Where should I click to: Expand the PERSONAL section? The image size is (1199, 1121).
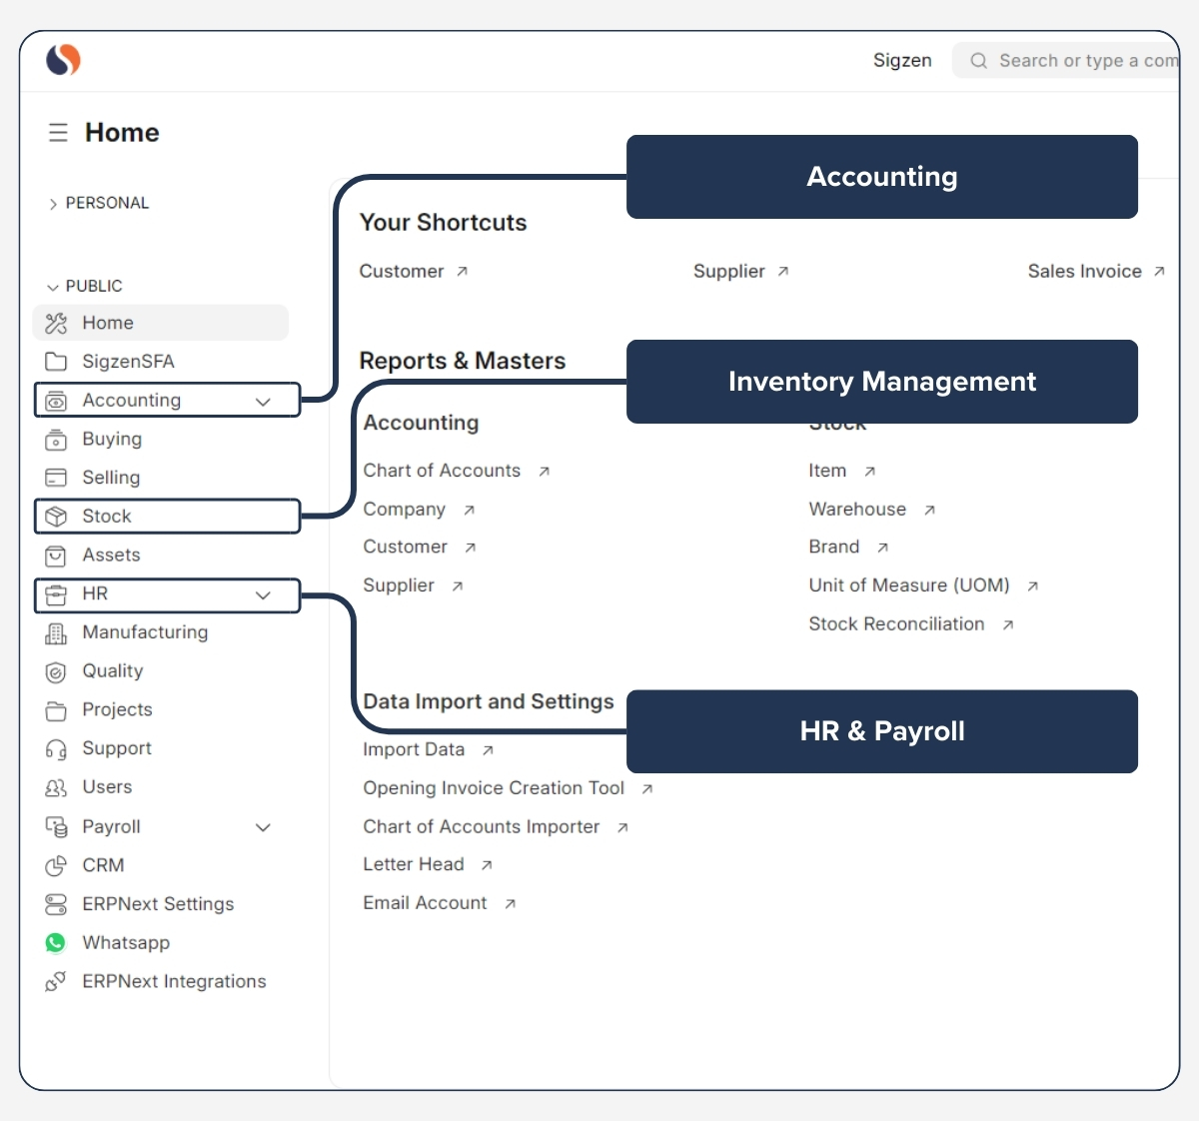pyautogui.click(x=54, y=203)
